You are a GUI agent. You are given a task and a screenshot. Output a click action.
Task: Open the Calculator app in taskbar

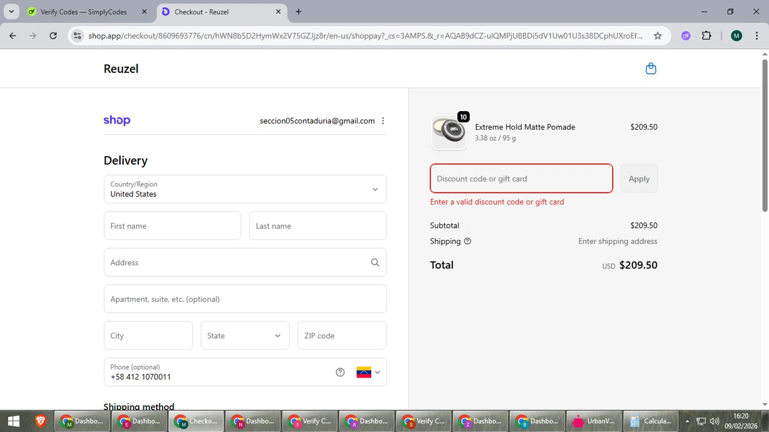click(651, 421)
